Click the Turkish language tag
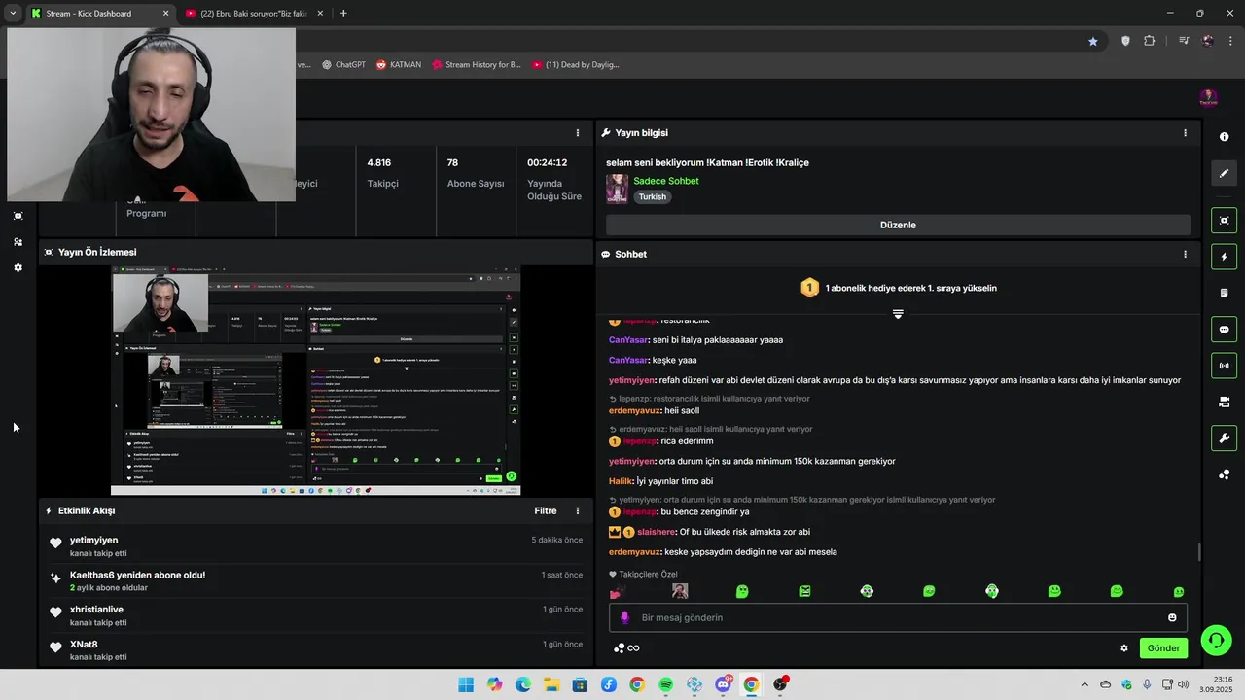This screenshot has width=1245, height=700. tap(653, 197)
